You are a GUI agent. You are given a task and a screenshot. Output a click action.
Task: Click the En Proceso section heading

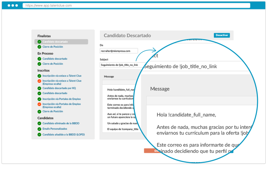tap(45, 53)
